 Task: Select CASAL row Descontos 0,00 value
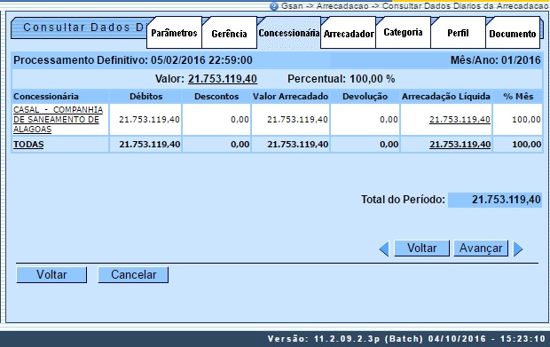pyautogui.click(x=240, y=120)
